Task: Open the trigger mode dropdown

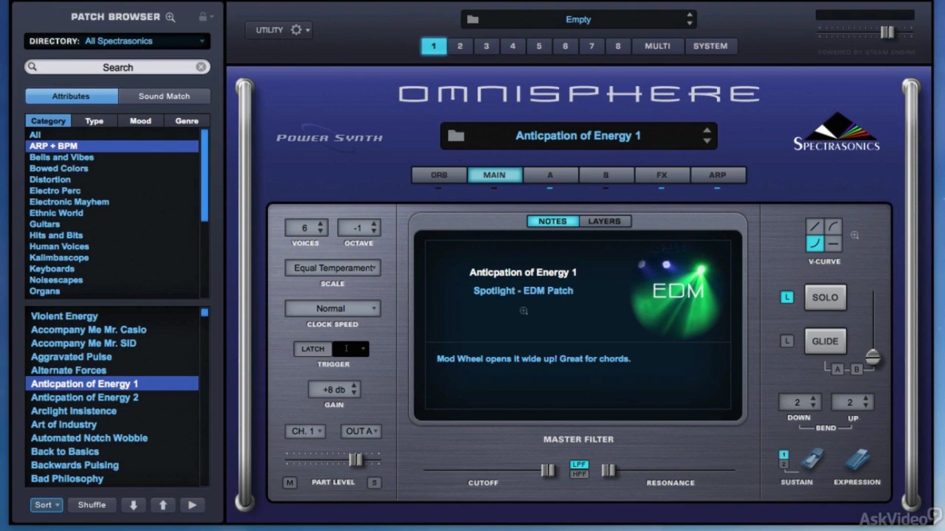Action: [350, 349]
